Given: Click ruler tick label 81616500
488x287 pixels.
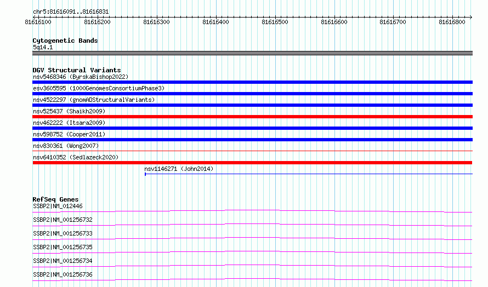Looking at the screenshot, I should click(275, 22).
